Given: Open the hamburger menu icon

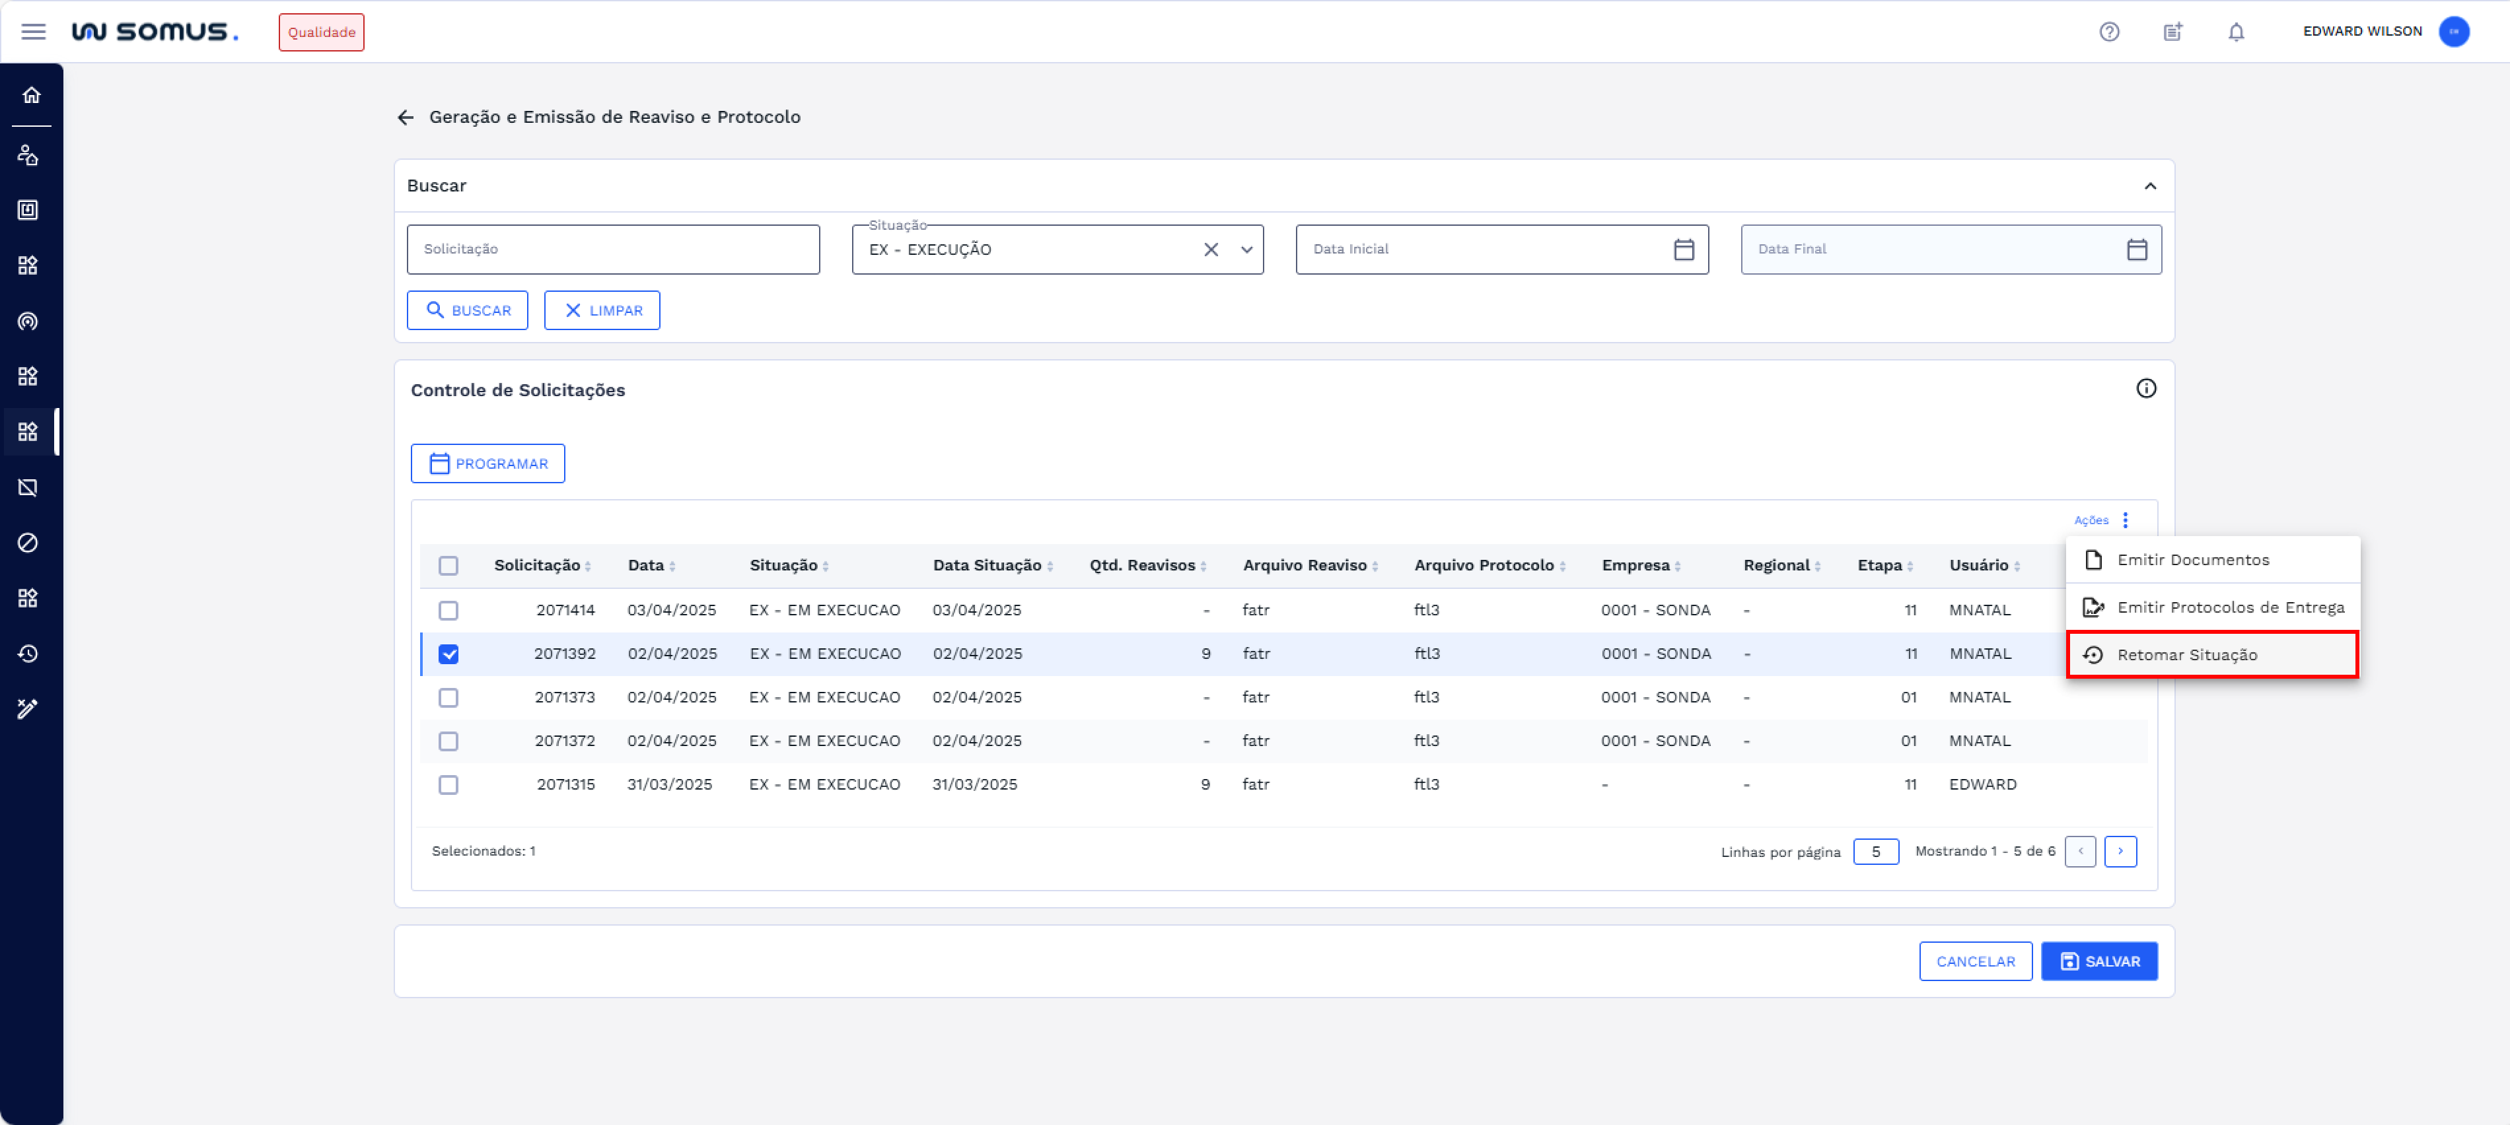Looking at the screenshot, I should click(x=33, y=32).
